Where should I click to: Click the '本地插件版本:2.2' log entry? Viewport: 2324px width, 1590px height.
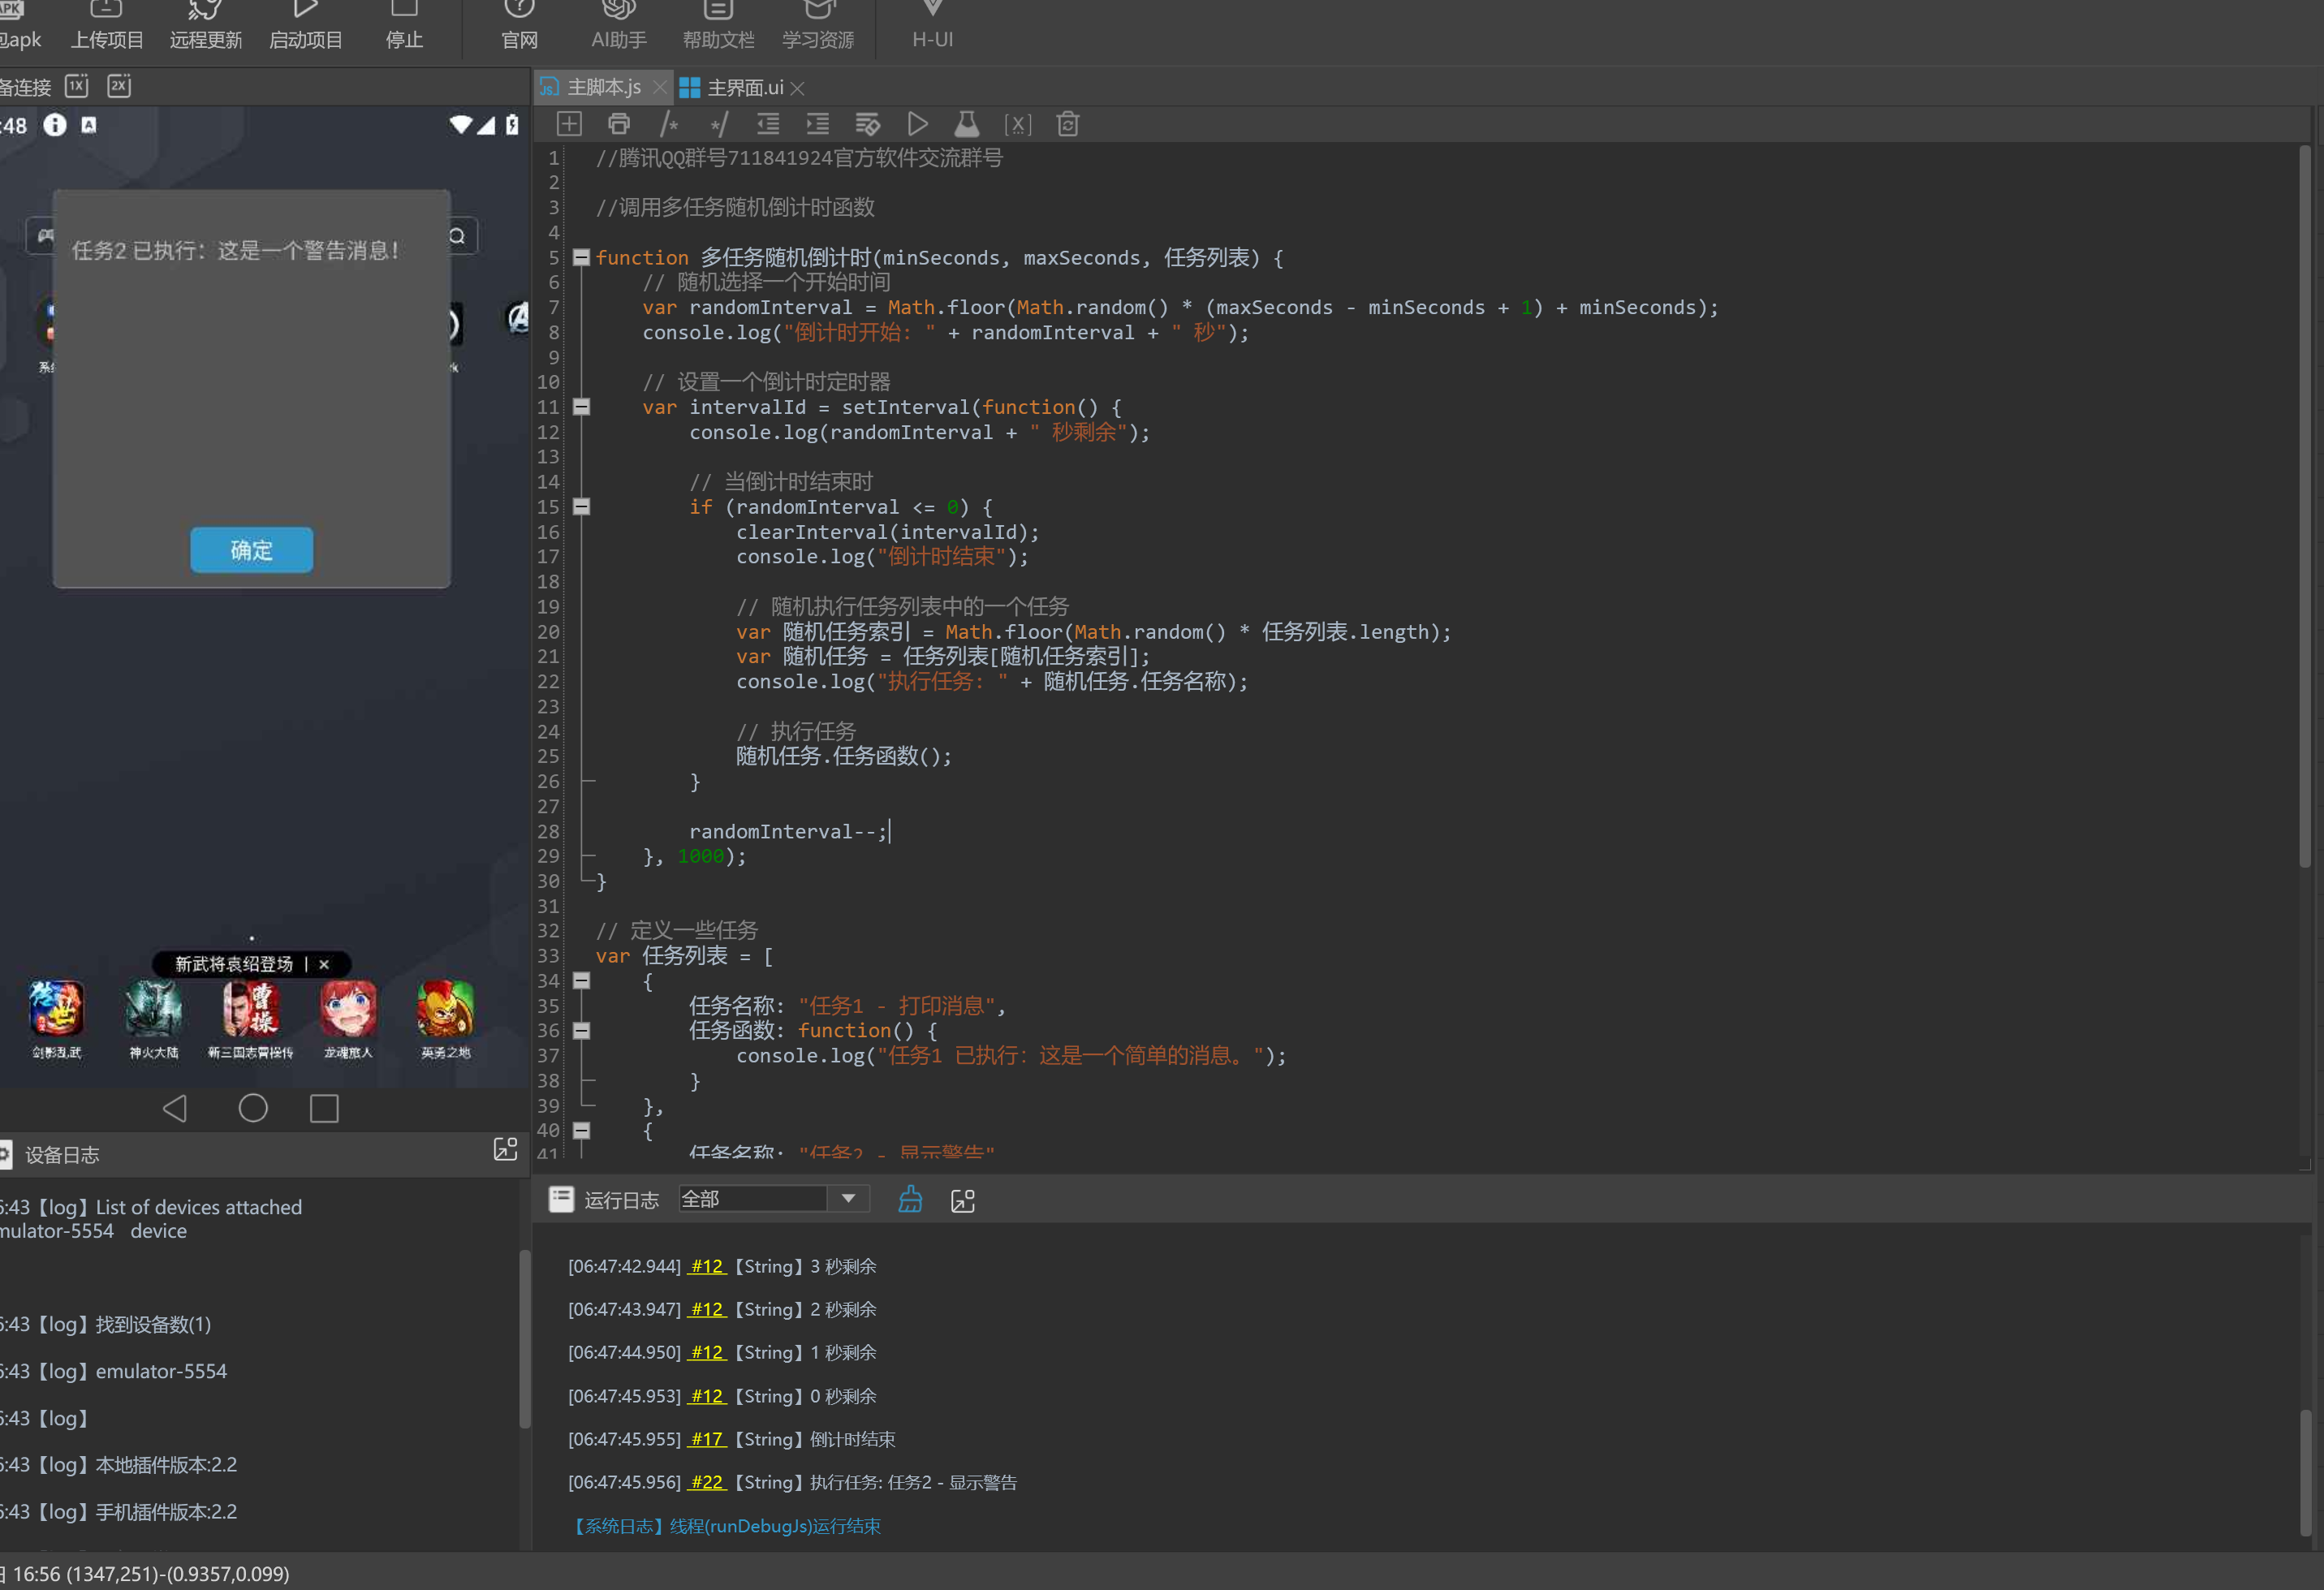166,1464
